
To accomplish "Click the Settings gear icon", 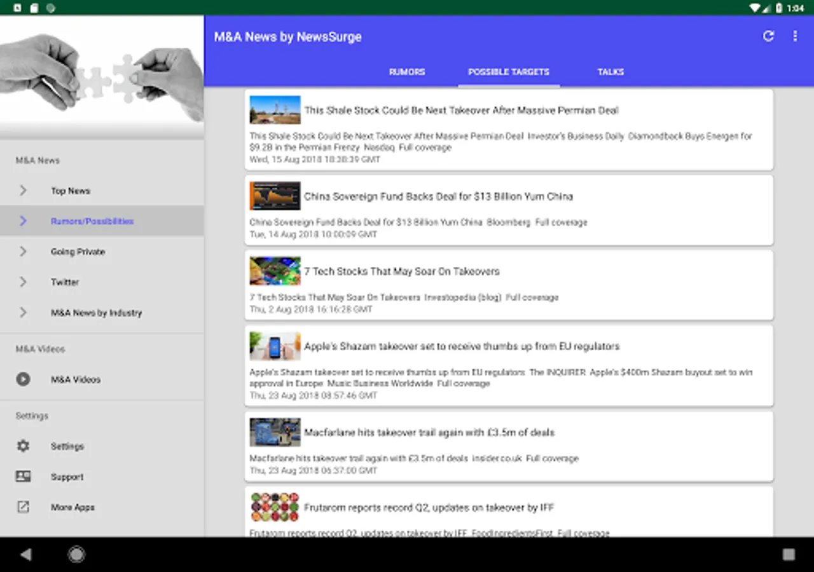I will click(23, 446).
